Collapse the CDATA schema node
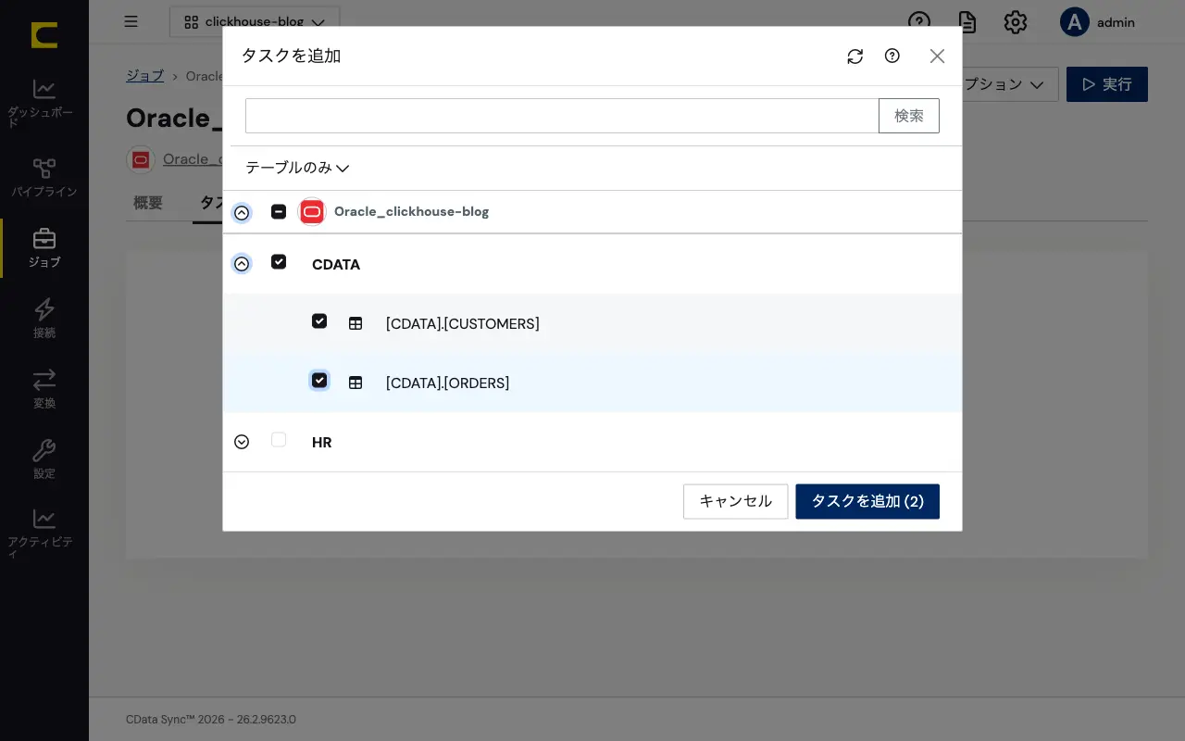Image resolution: width=1185 pixels, height=741 pixels. (242, 264)
